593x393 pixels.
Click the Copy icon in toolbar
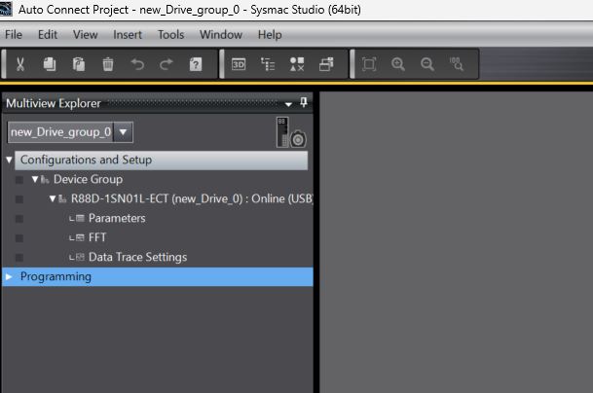coord(50,64)
